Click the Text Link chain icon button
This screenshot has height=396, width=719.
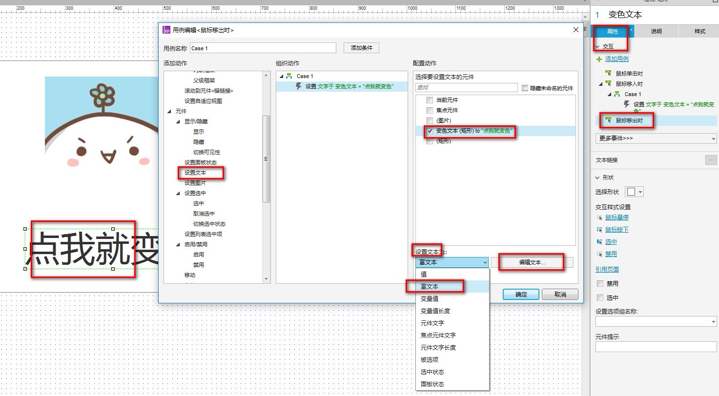pyautogui.click(x=711, y=160)
